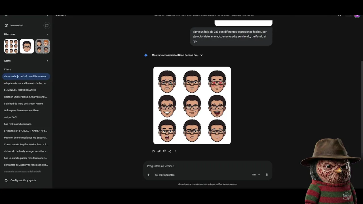The image size is (363, 204).
Task: Click the Mis cosas label
Action: click(10, 34)
